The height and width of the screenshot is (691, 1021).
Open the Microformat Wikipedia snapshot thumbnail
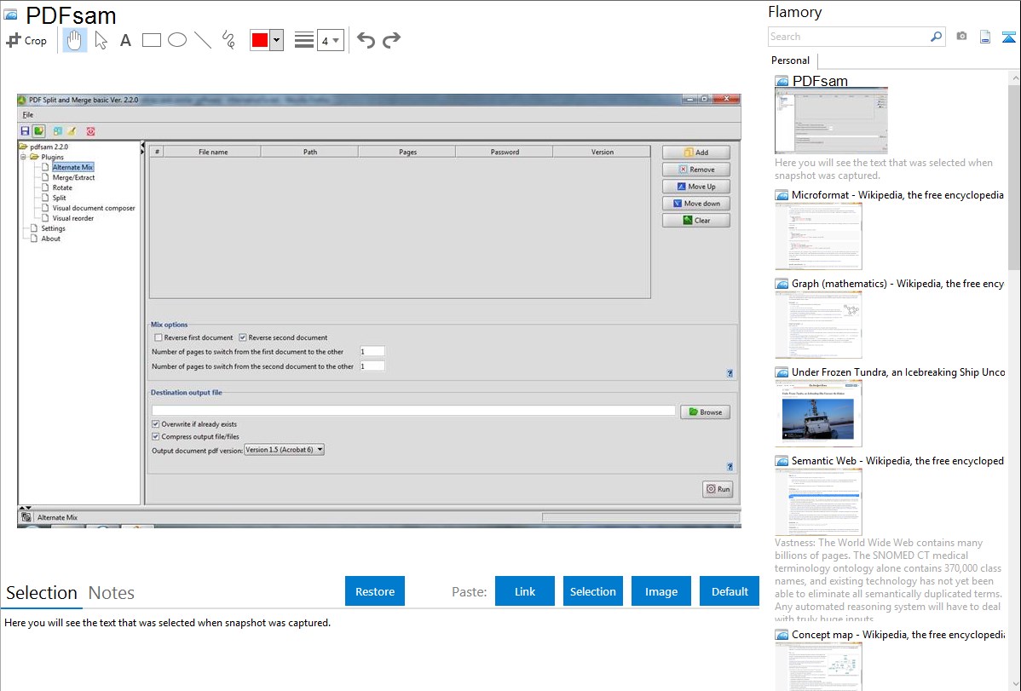(x=818, y=236)
